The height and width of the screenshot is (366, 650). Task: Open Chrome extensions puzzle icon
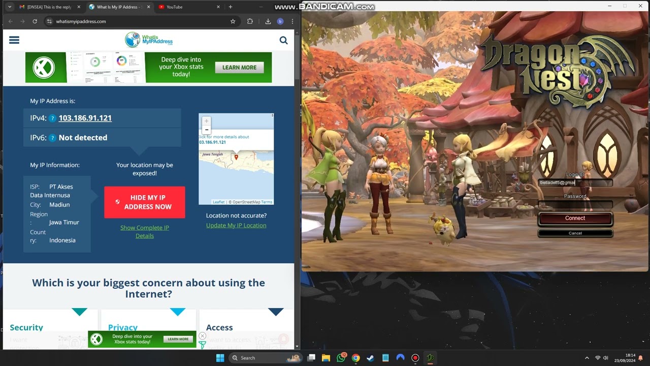coord(250,21)
